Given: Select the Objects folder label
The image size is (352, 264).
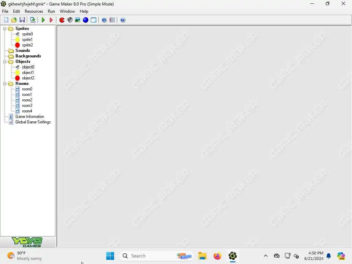Looking at the screenshot, I should pos(23,62).
